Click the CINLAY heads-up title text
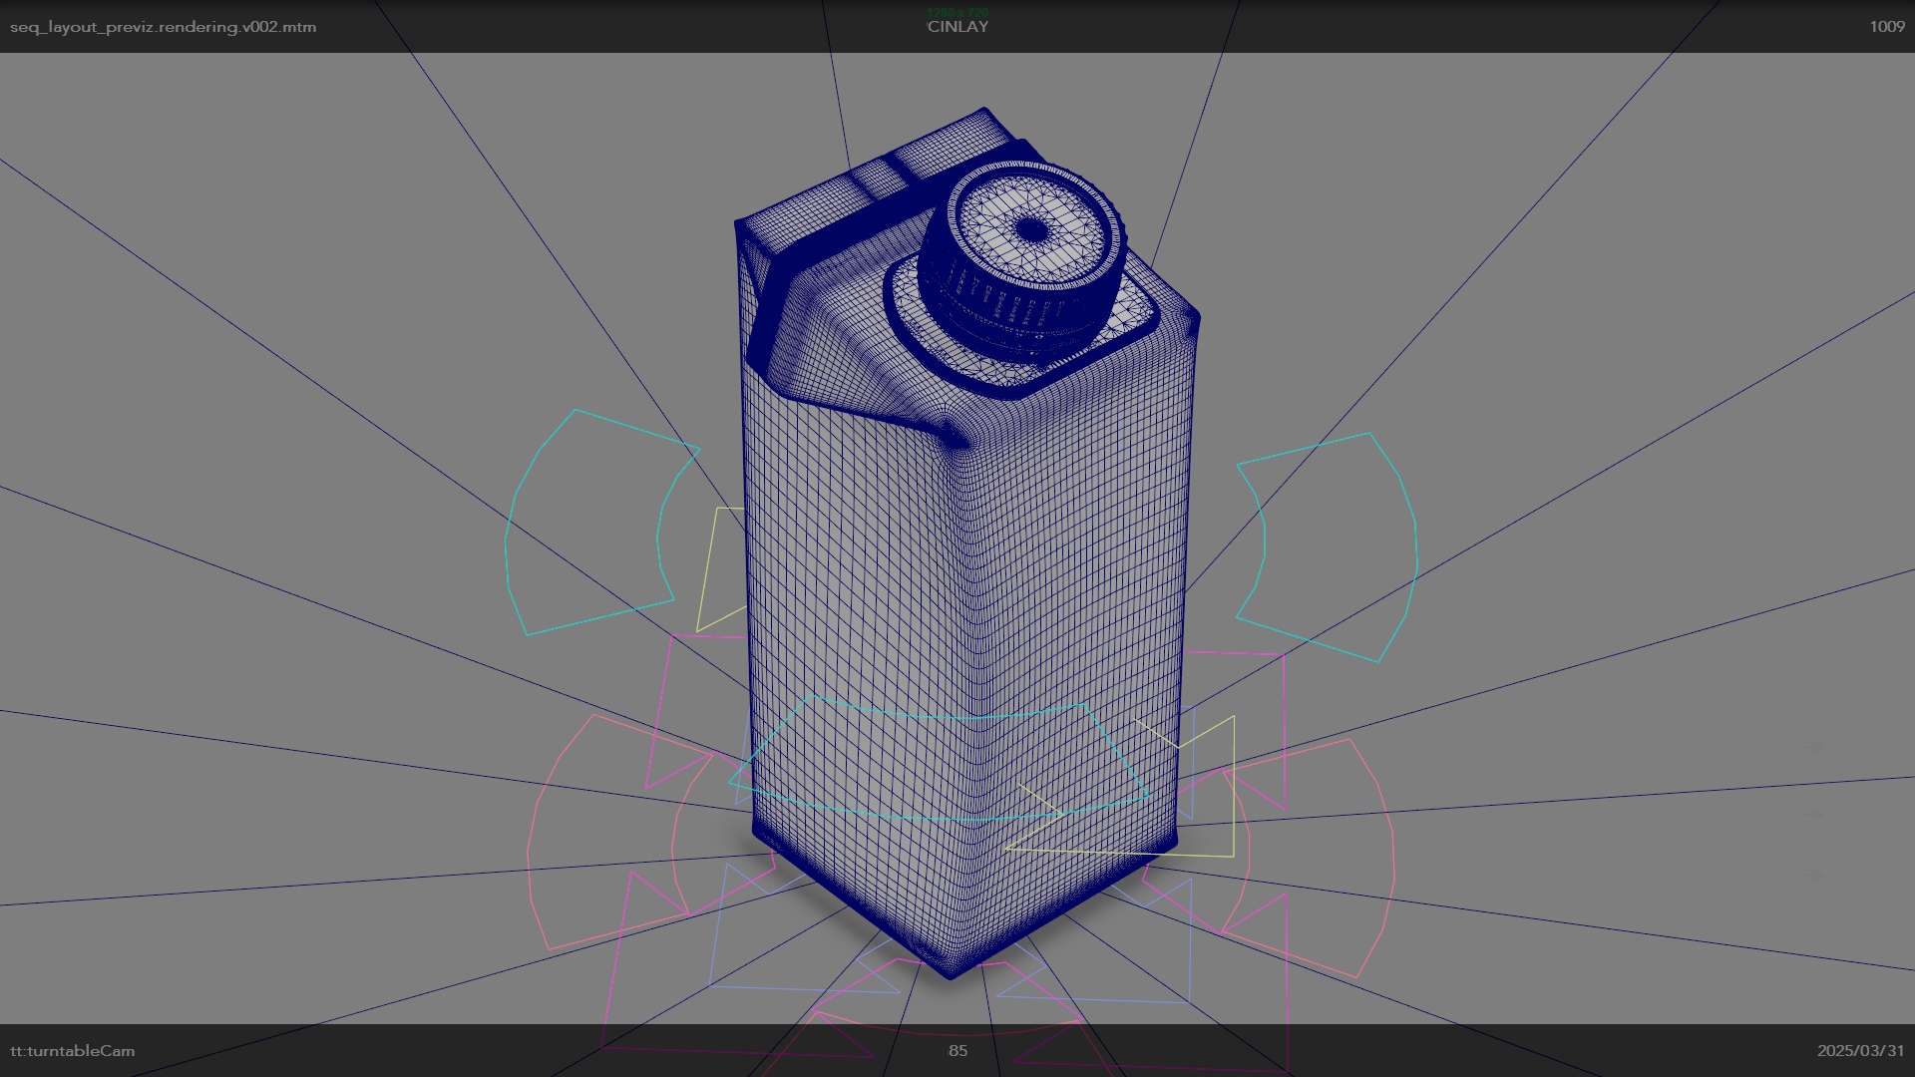 (x=957, y=27)
